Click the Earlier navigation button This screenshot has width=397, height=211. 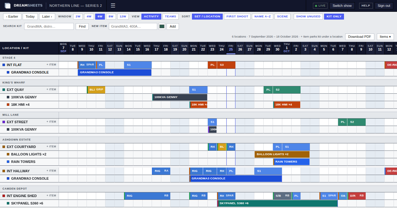(x=12, y=16)
